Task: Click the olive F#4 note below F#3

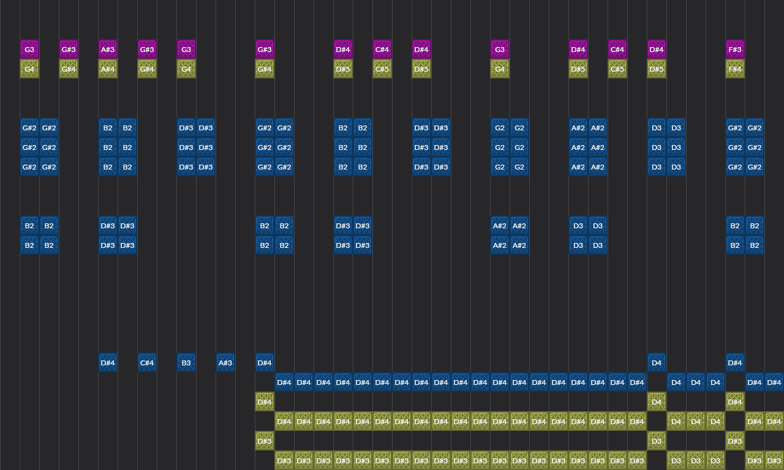Action: tap(734, 69)
